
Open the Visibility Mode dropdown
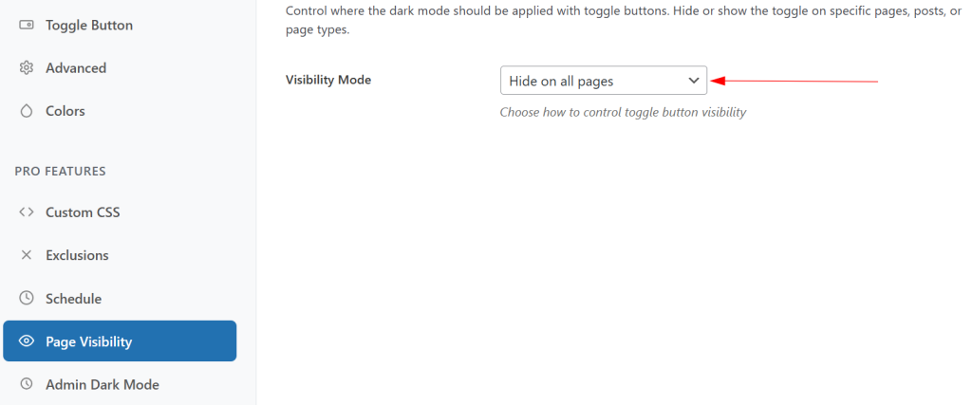(x=603, y=81)
